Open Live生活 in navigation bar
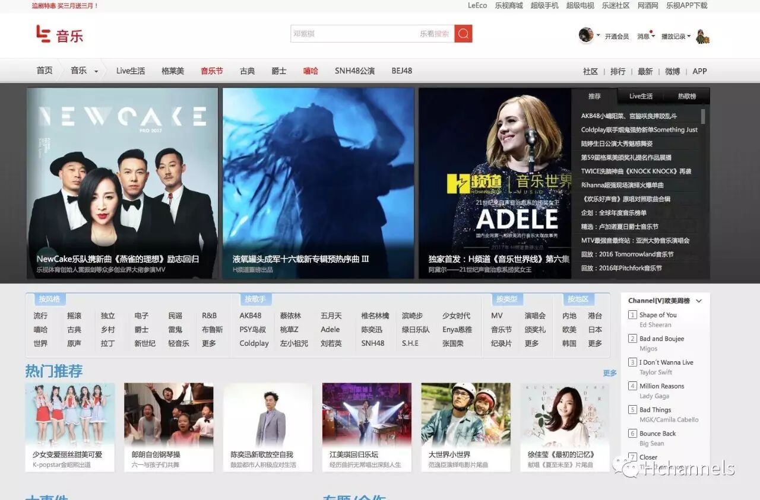 tap(131, 71)
